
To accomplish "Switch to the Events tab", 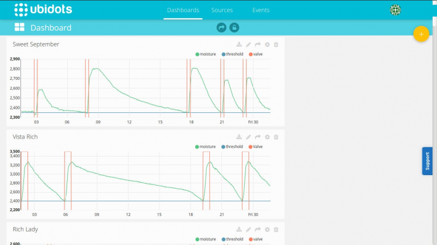I will pos(261,10).
